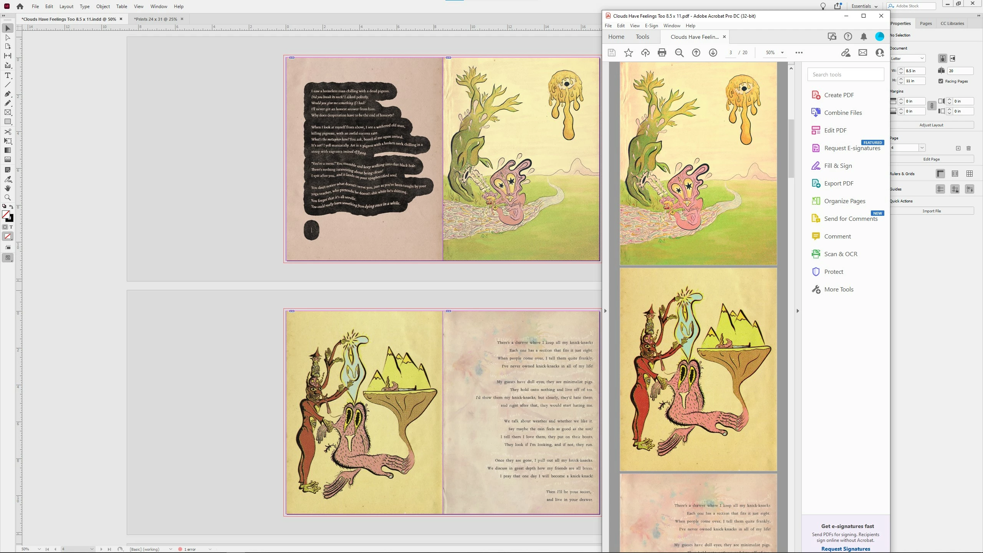
Task: Switch to the Prints 24 x 31 document tab
Action: coord(156,19)
